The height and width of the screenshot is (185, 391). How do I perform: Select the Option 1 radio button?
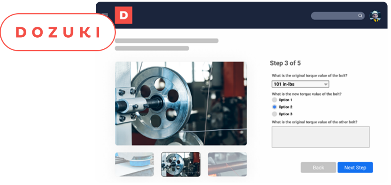tap(274, 100)
